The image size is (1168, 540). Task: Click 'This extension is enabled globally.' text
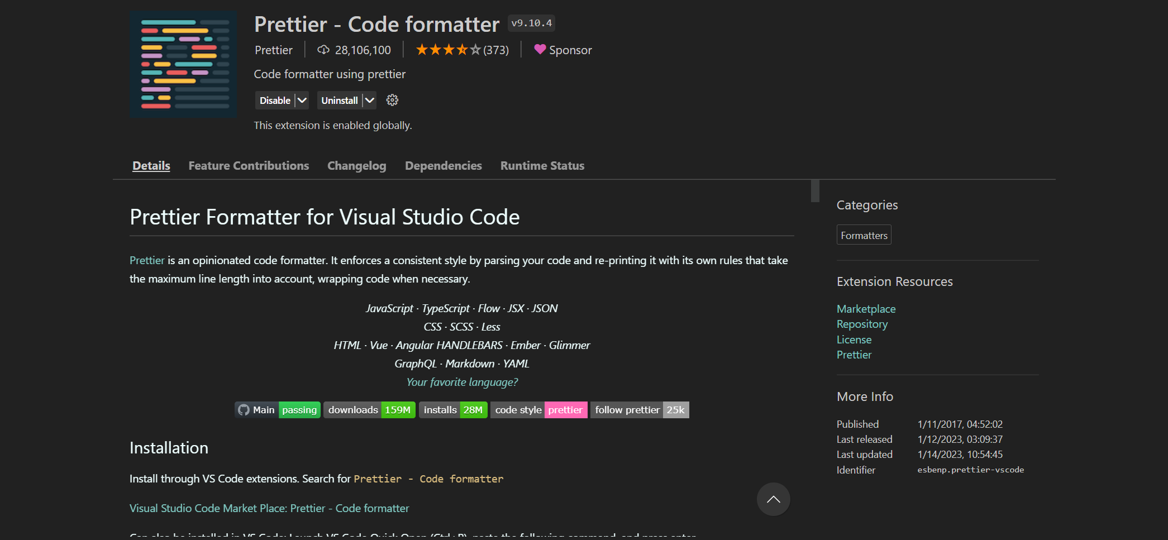pyautogui.click(x=333, y=126)
